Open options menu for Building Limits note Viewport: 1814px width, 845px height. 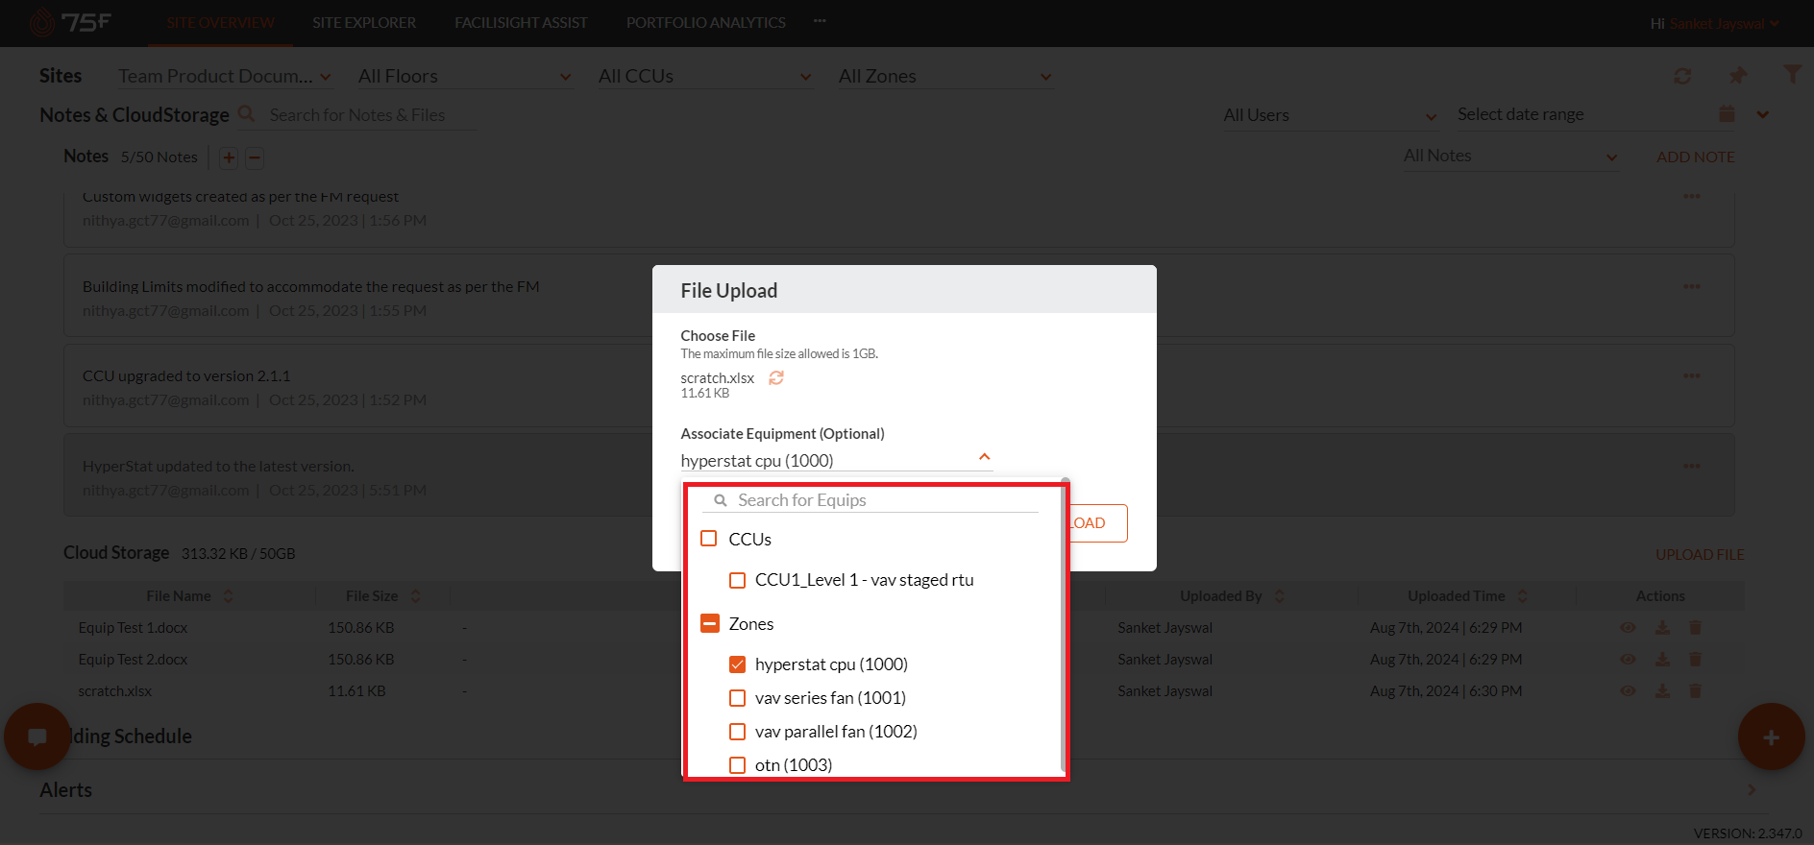point(1692,286)
